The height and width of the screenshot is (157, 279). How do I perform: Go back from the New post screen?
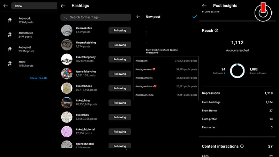138,17
